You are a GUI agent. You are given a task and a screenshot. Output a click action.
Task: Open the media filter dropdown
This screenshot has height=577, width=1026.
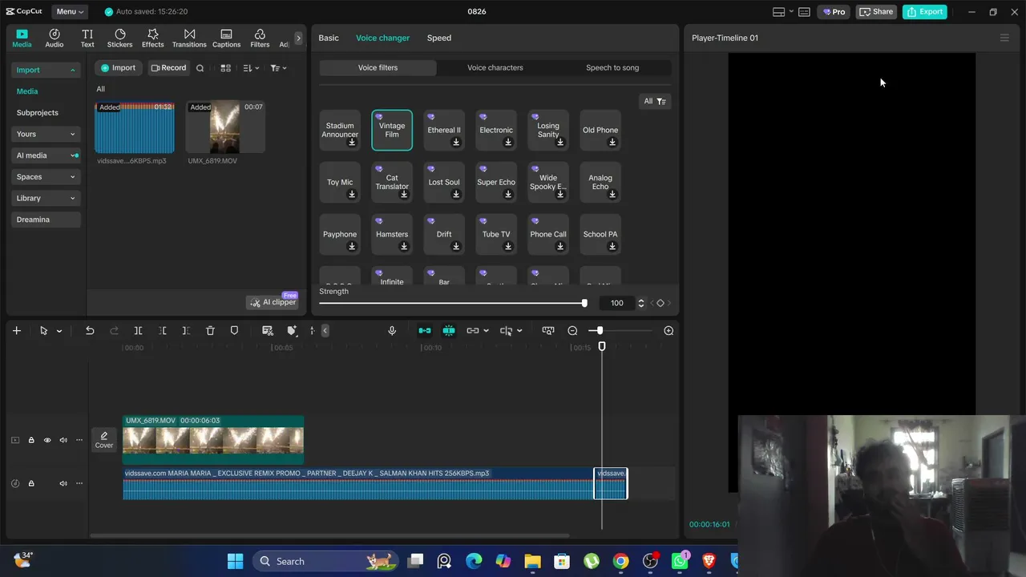278,68
